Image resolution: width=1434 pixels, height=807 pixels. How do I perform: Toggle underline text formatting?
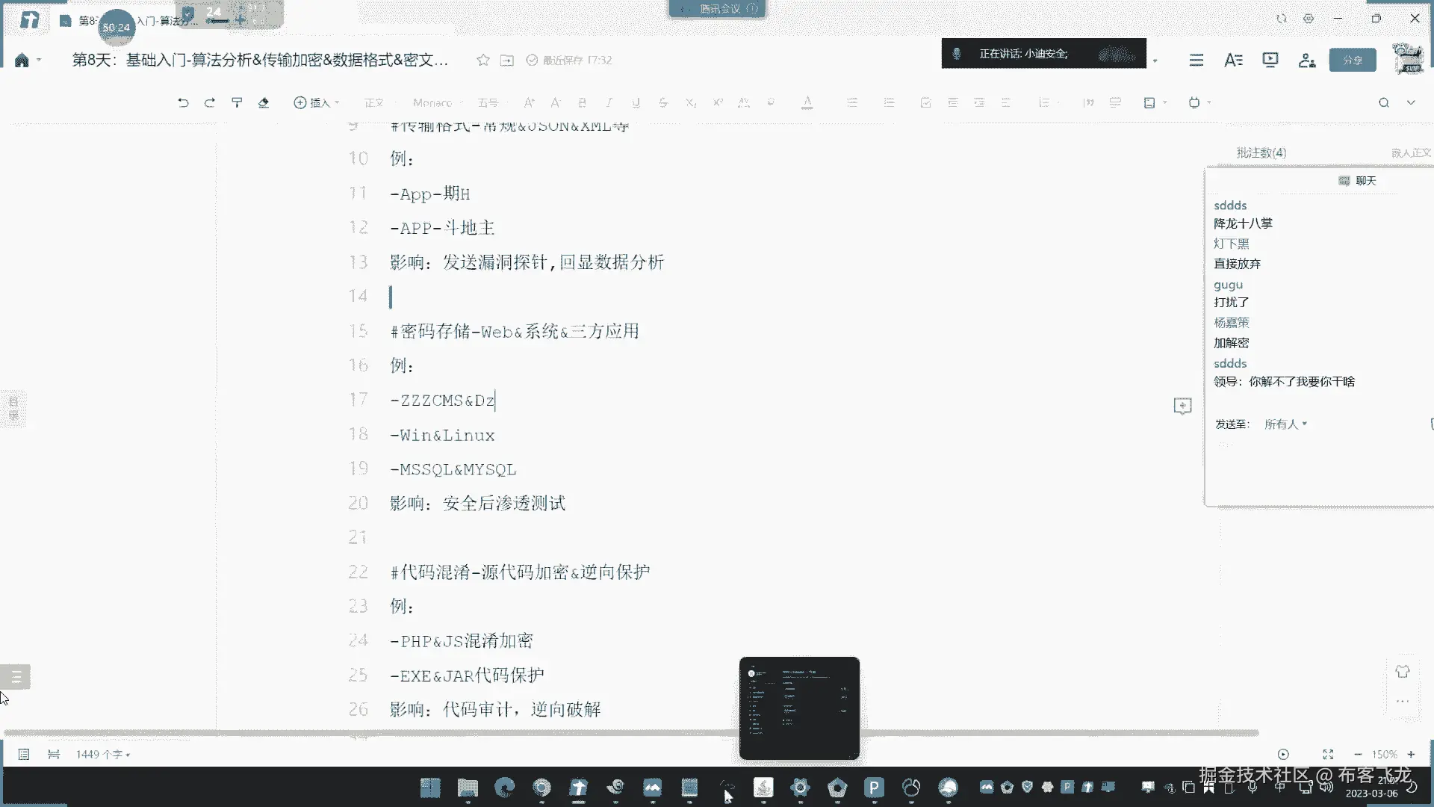[636, 102]
